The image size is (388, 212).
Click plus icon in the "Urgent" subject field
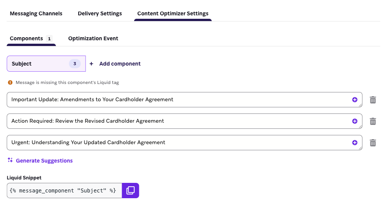(355, 143)
